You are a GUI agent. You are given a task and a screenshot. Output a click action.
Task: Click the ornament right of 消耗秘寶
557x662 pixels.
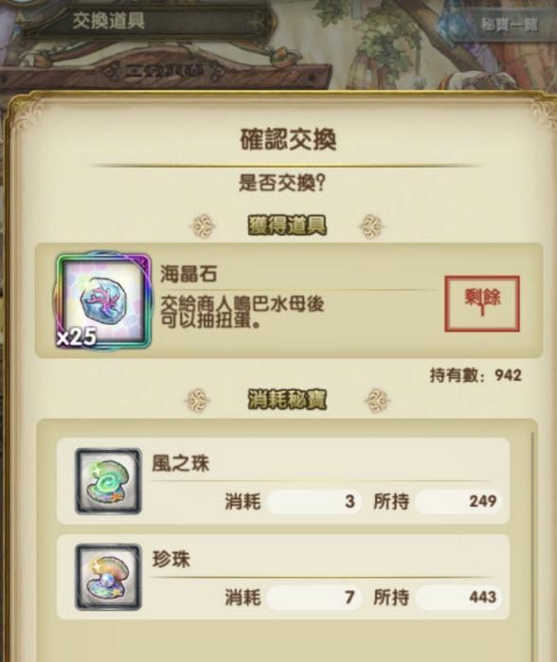(377, 401)
